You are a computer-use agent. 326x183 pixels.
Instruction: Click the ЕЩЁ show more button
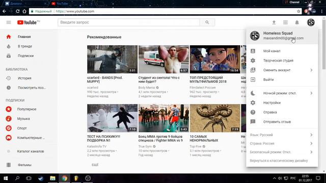click(x=95, y=165)
